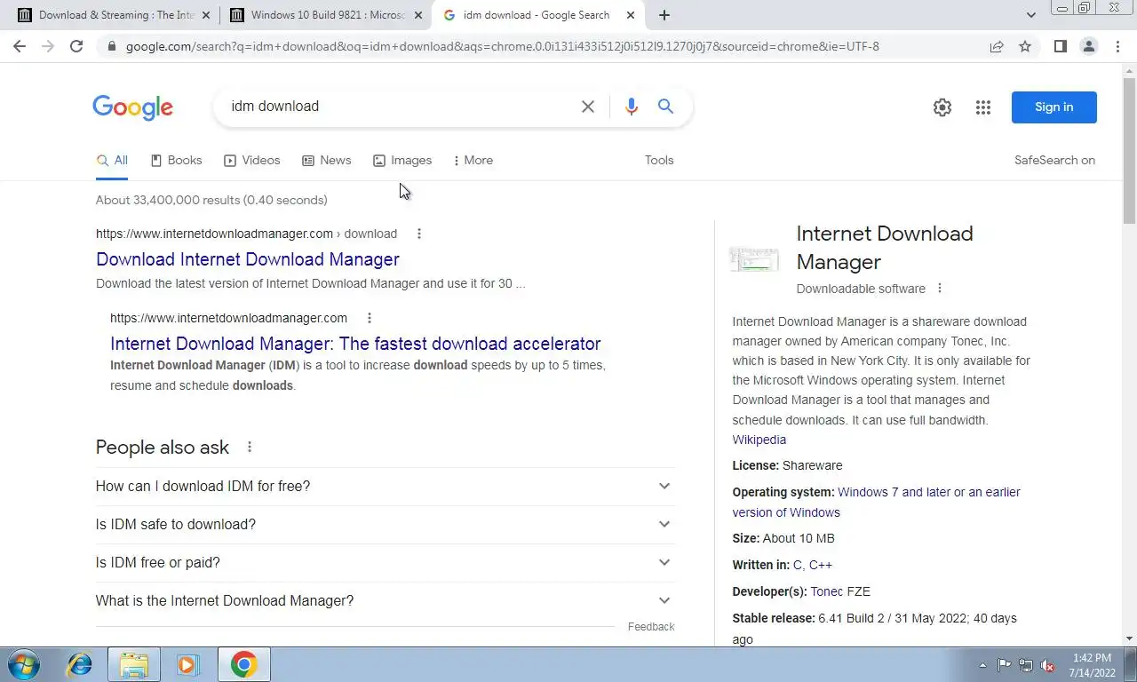Screen dimensions: 1137x682
Task: Clear the search box with X icon
Action: coord(588,107)
